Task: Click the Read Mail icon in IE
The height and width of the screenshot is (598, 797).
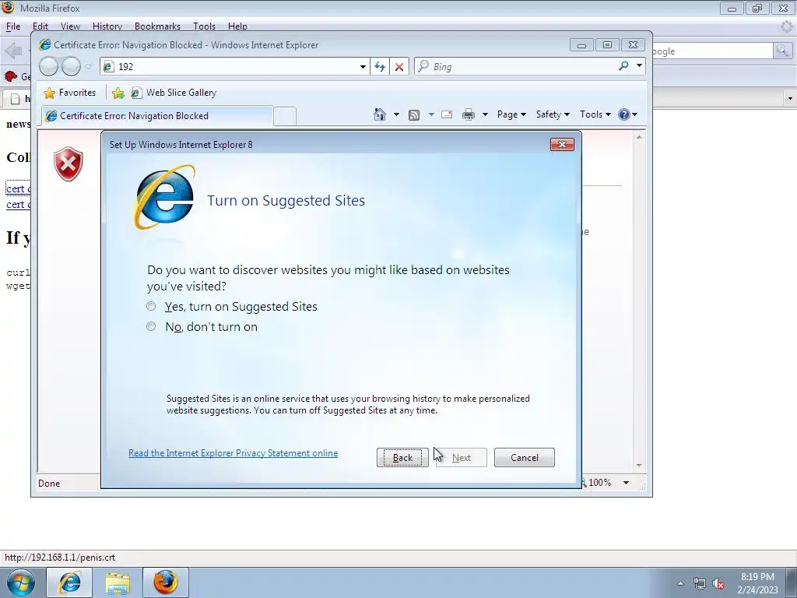Action: (x=447, y=114)
